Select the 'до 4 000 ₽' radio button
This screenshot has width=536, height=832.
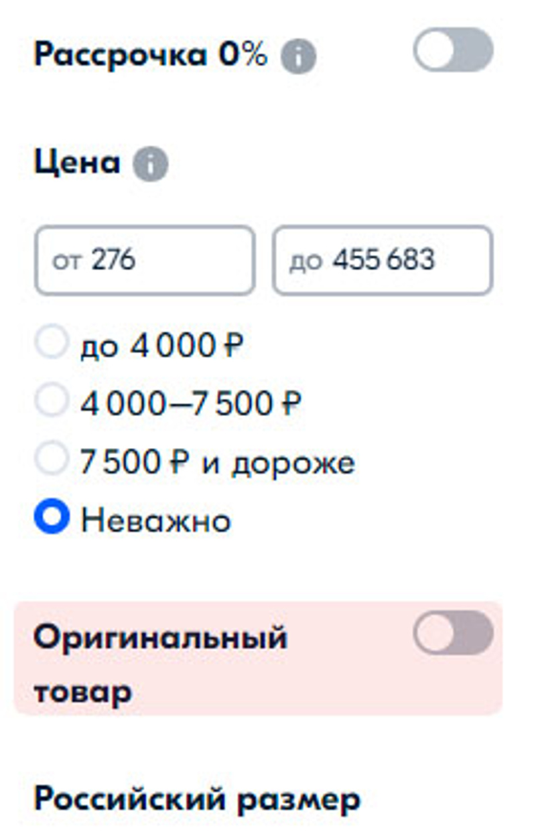pyautogui.click(x=52, y=344)
